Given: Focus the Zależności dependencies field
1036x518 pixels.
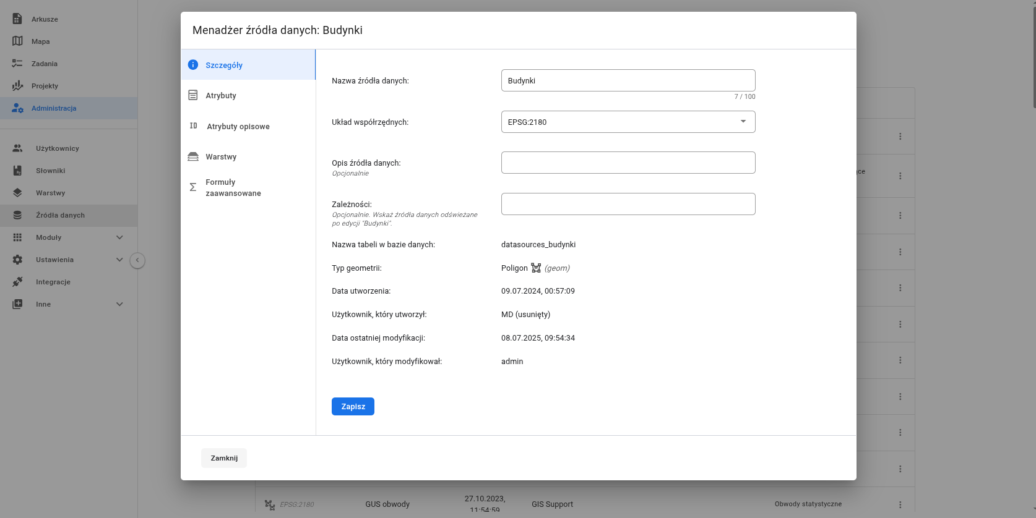Looking at the screenshot, I should click(x=628, y=204).
